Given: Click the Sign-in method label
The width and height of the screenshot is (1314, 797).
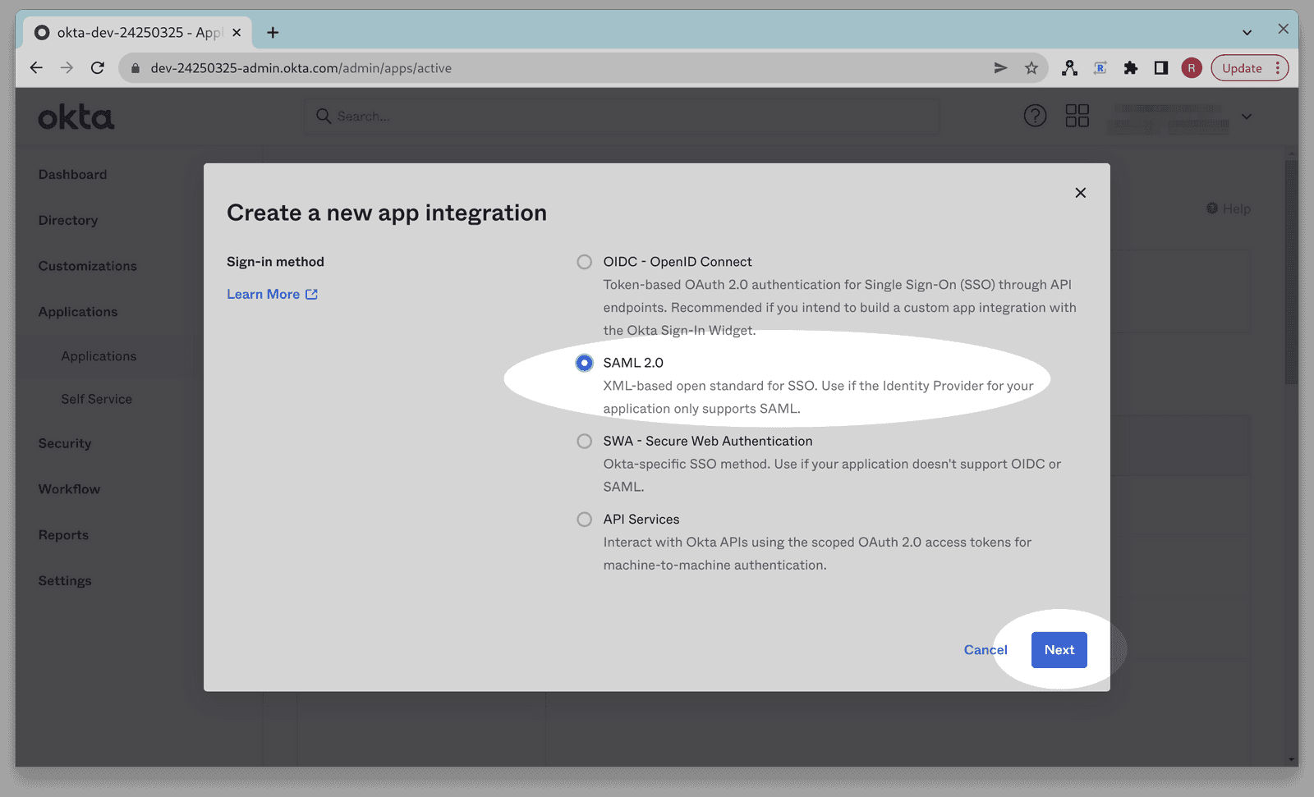Looking at the screenshot, I should pos(275,262).
